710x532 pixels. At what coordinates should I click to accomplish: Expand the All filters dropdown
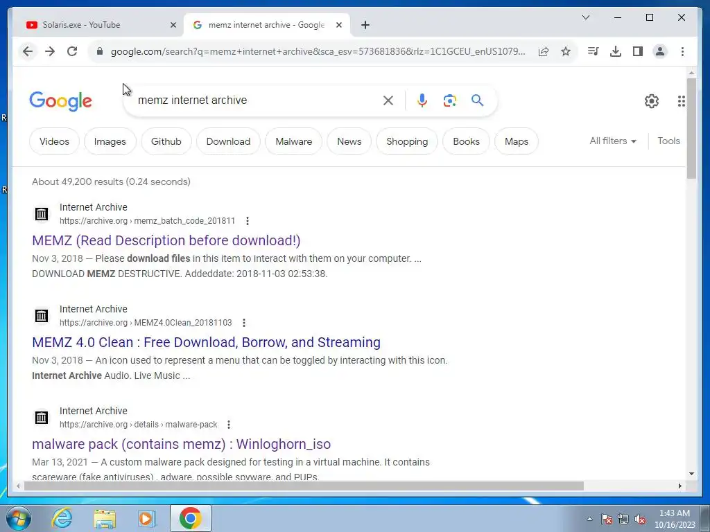tap(613, 141)
